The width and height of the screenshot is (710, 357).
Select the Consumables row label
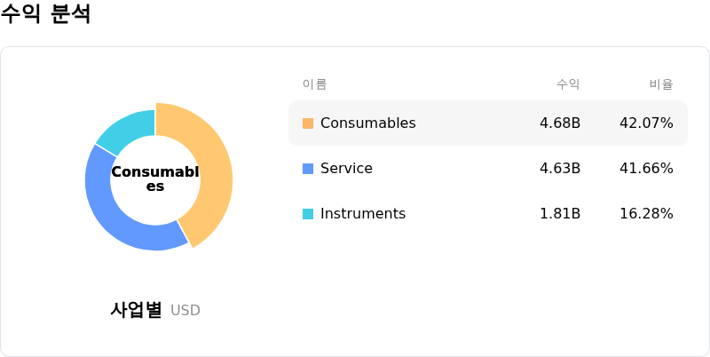367,123
